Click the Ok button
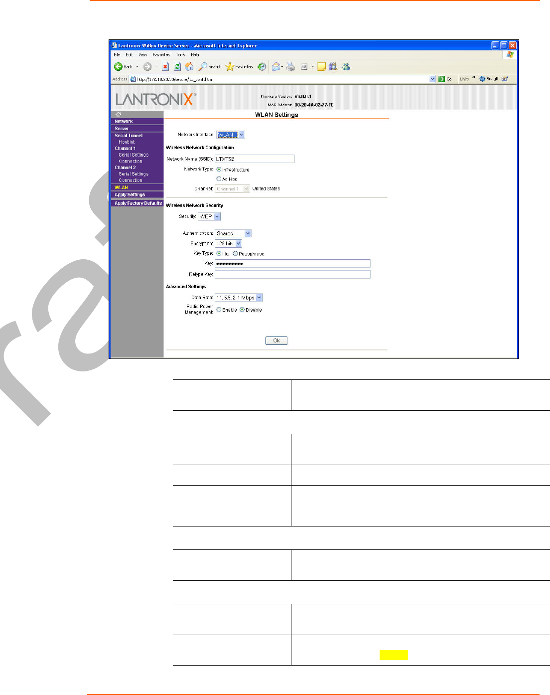 pos(276,341)
